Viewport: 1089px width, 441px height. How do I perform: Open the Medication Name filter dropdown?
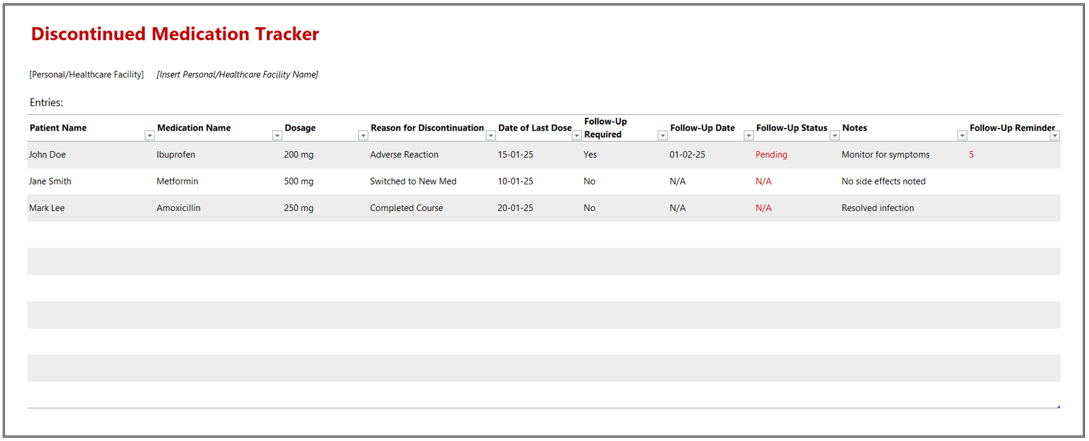pyautogui.click(x=277, y=135)
